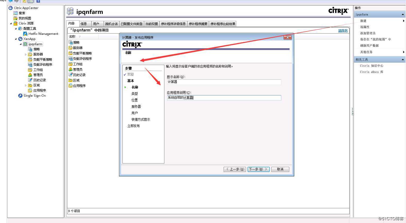Screen dimensions: 406x223
Task: Open Citrix 知识中心 link
Action: point(371,66)
